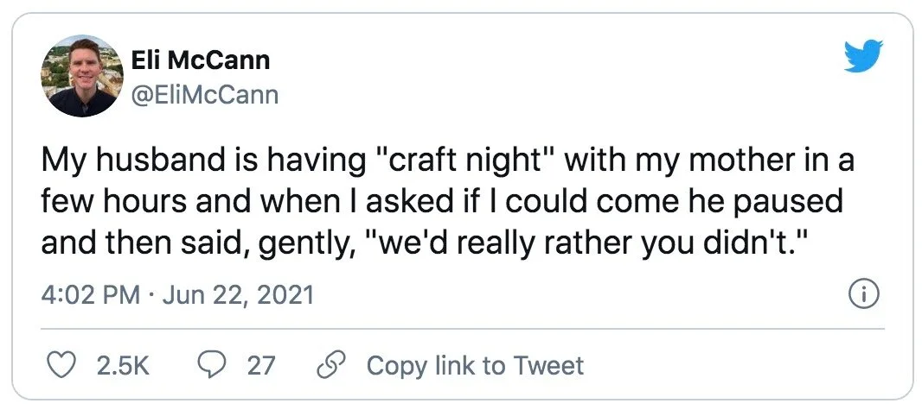Open the Eli McCann display name link
Viewport: 922px width, 416px height.
[200, 60]
